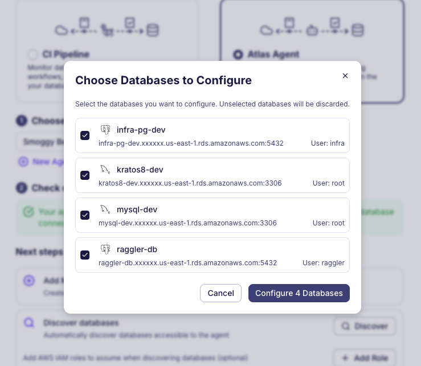The width and height of the screenshot is (421, 366).
Task: Click the magnifier icon beside Discover databases
Action: [29, 323]
